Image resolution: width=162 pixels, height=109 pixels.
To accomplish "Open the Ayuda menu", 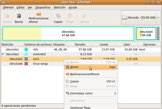I will [73, 8].
